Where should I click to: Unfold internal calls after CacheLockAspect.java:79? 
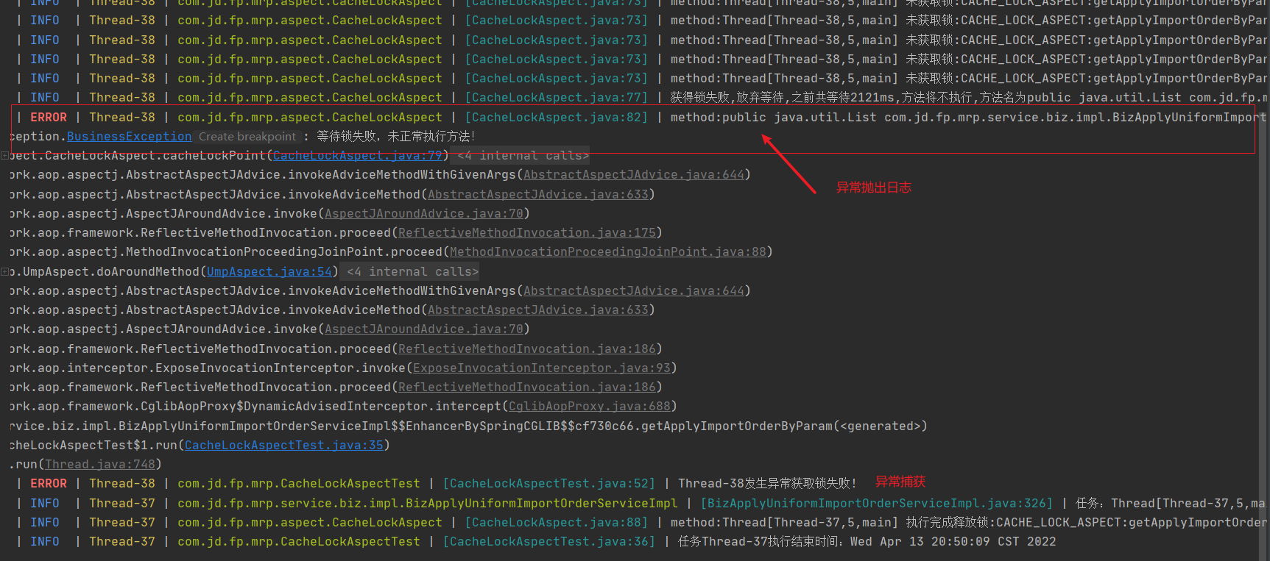(x=523, y=156)
